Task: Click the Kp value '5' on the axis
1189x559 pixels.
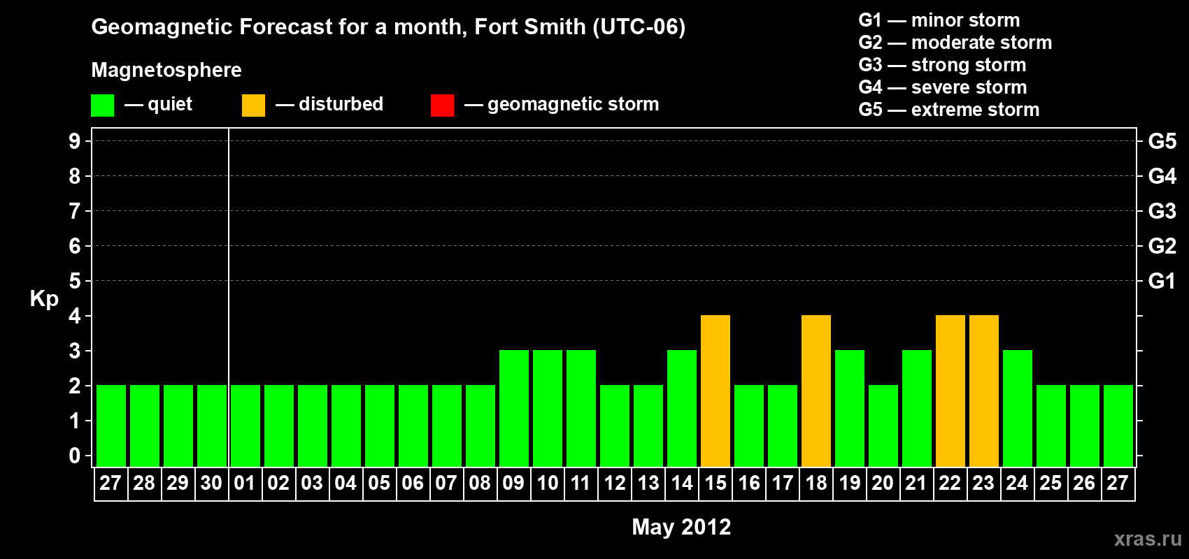Action: 75,281
